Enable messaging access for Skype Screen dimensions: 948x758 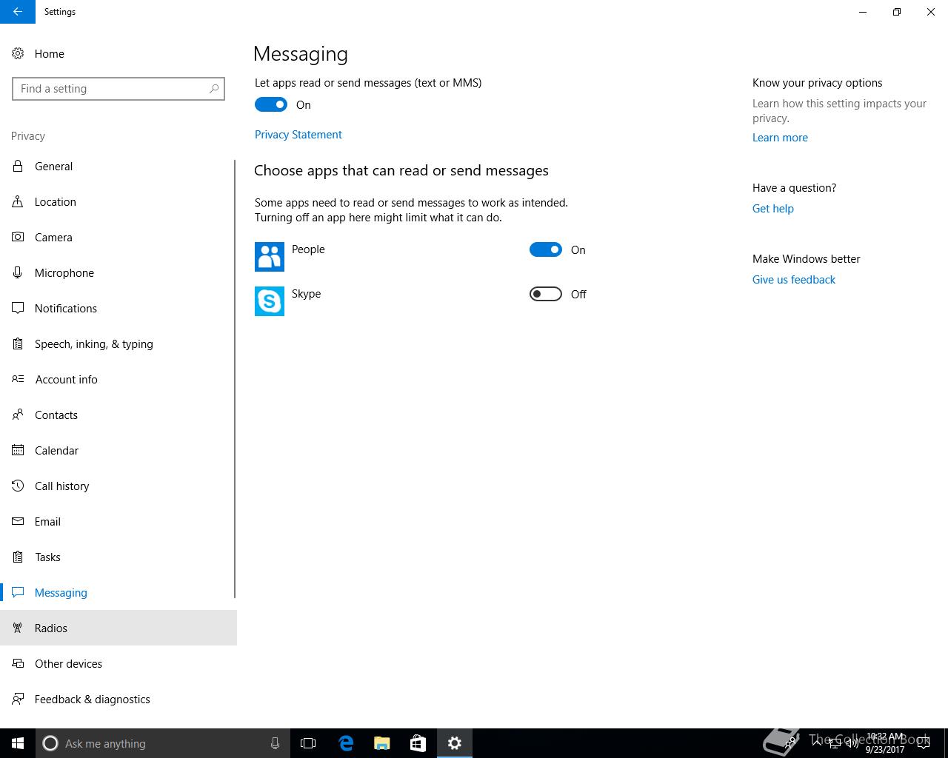click(x=546, y=295)
